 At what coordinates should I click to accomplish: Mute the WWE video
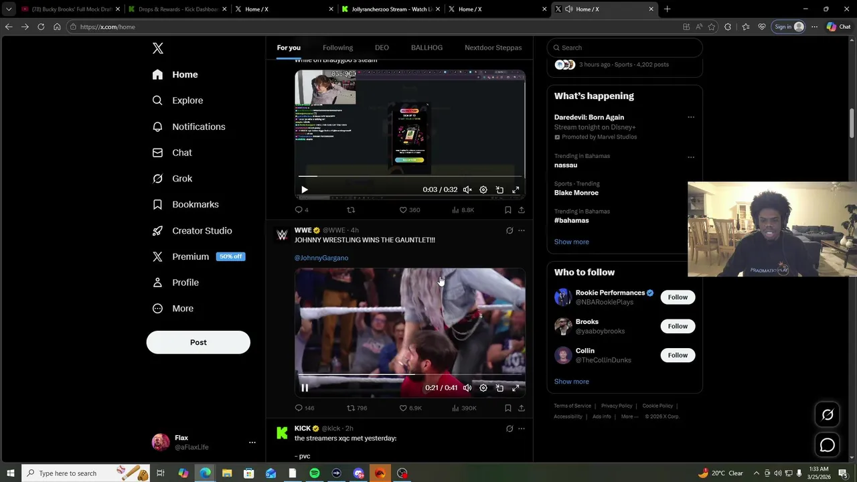click(x=467, y=388)
